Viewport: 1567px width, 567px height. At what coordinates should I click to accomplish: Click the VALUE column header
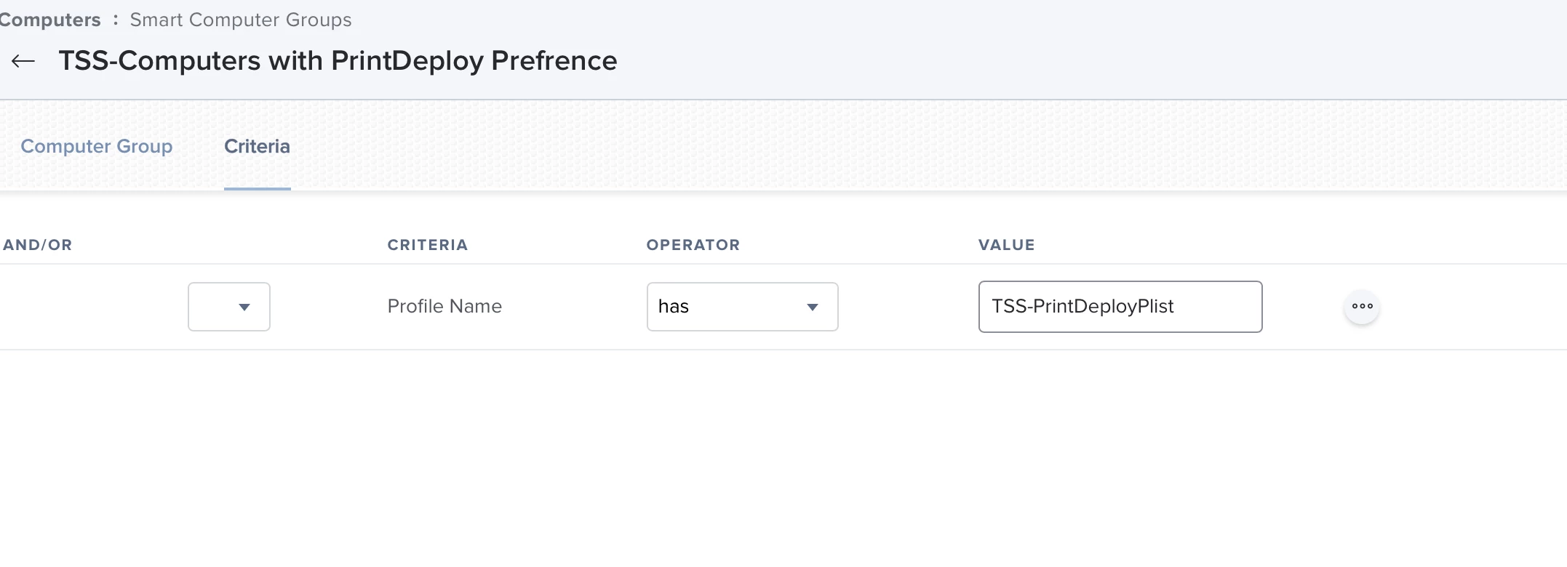[x=1006, y=245]
